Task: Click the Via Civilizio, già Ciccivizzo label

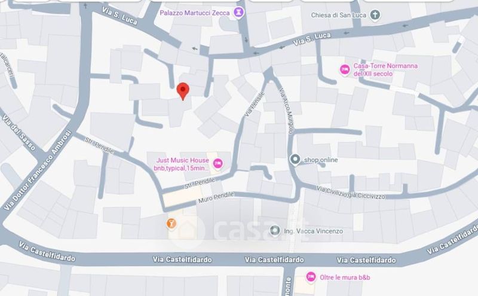Action: (x=351, y=193)
